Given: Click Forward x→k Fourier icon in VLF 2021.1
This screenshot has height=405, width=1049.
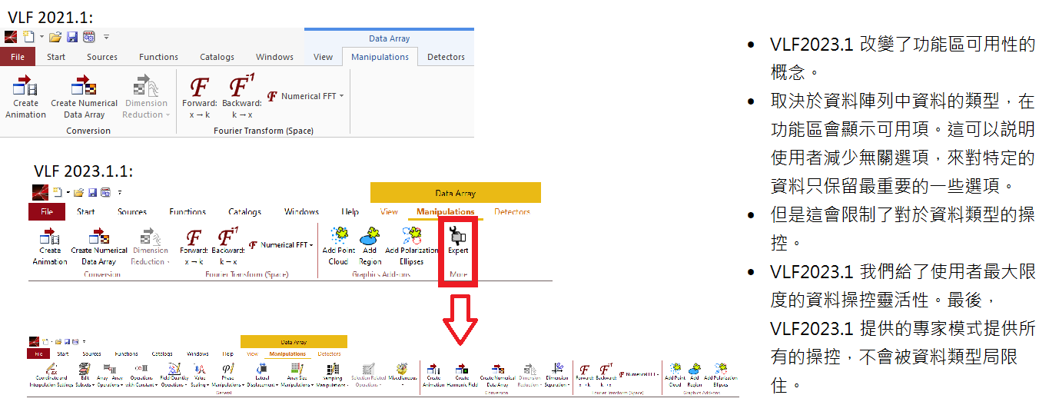Looking at the screenshot, I should [x=200, y=97].
